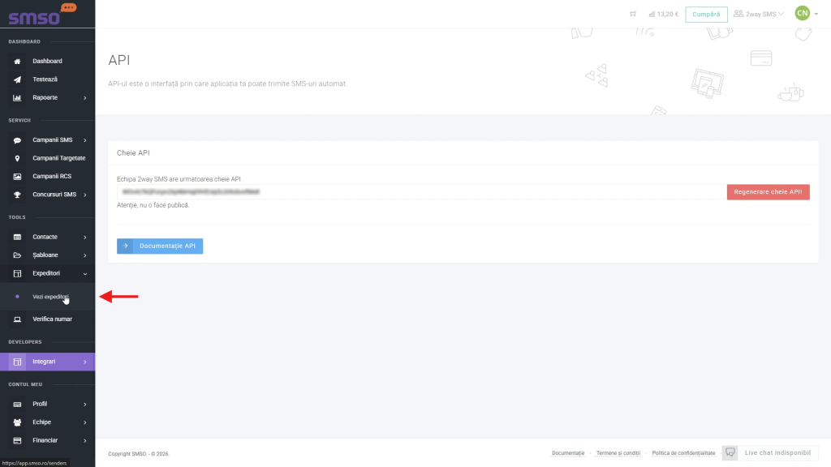Click the Live chat icon
This screenshot has height=467, width=831.
tap(730, 452)
